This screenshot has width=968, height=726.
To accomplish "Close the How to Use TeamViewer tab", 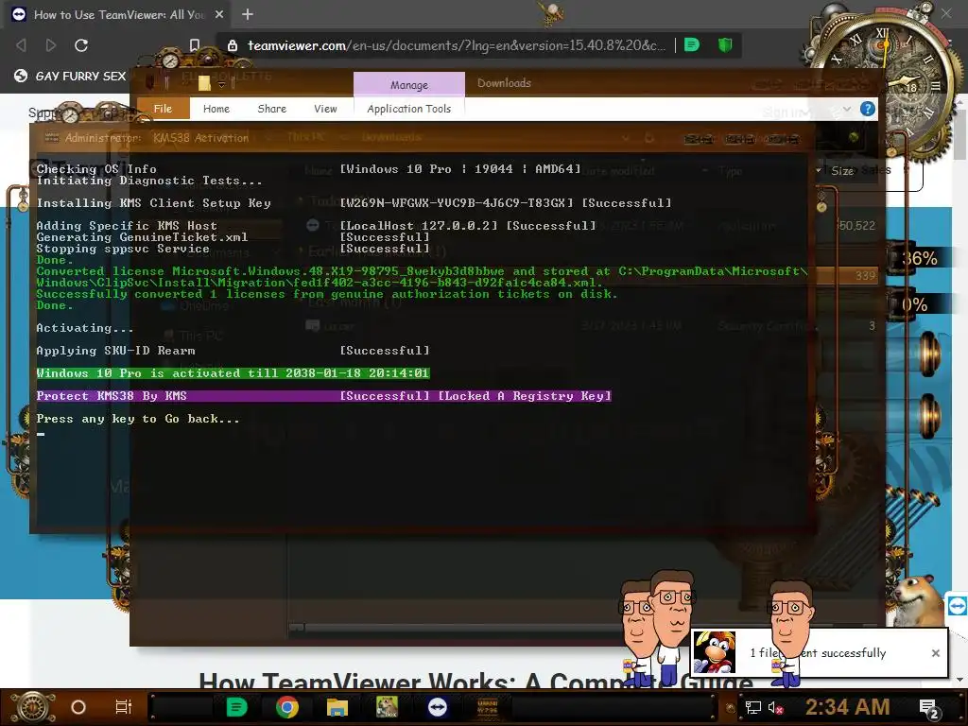I will (x=219, y=14).
